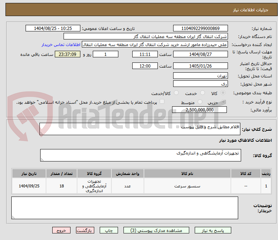The image size is (278, 240).
Task: Click the بازگشت back button
Action: [85, 230]
